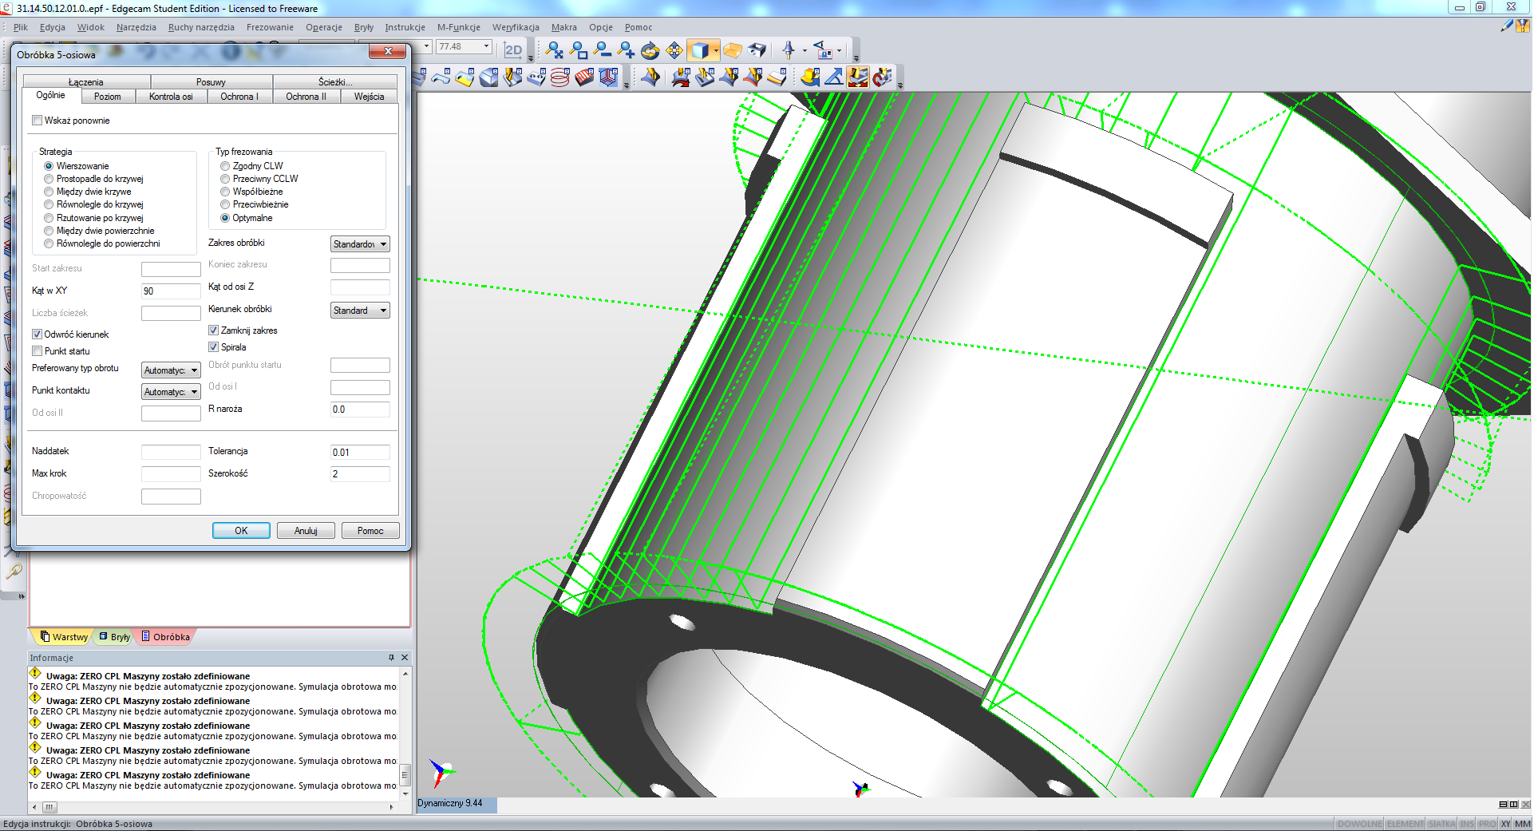Toggle SIATKA in status bar
The image size is (1534, 831).
click(x=1441, y=824)
